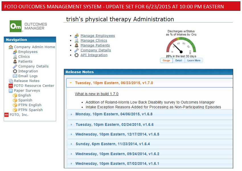242x171 pixels.
Task: Click the person icon next to Manage Patients link
Action: 77,45
